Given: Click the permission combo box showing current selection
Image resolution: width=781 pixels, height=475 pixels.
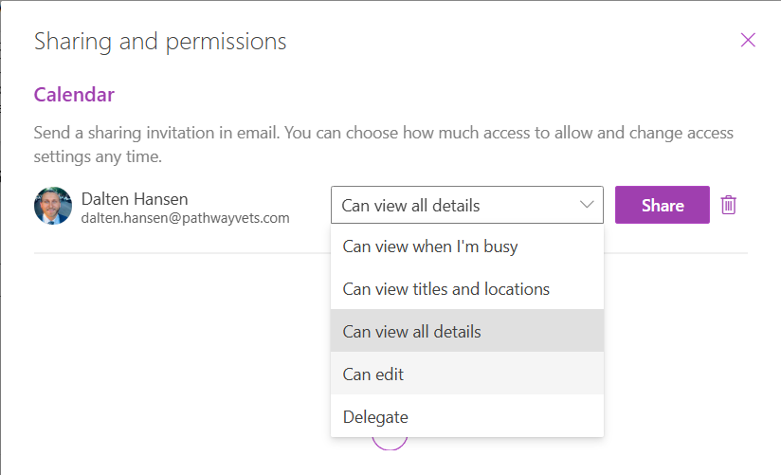Looking at the screenshot, I should point(455,205).
